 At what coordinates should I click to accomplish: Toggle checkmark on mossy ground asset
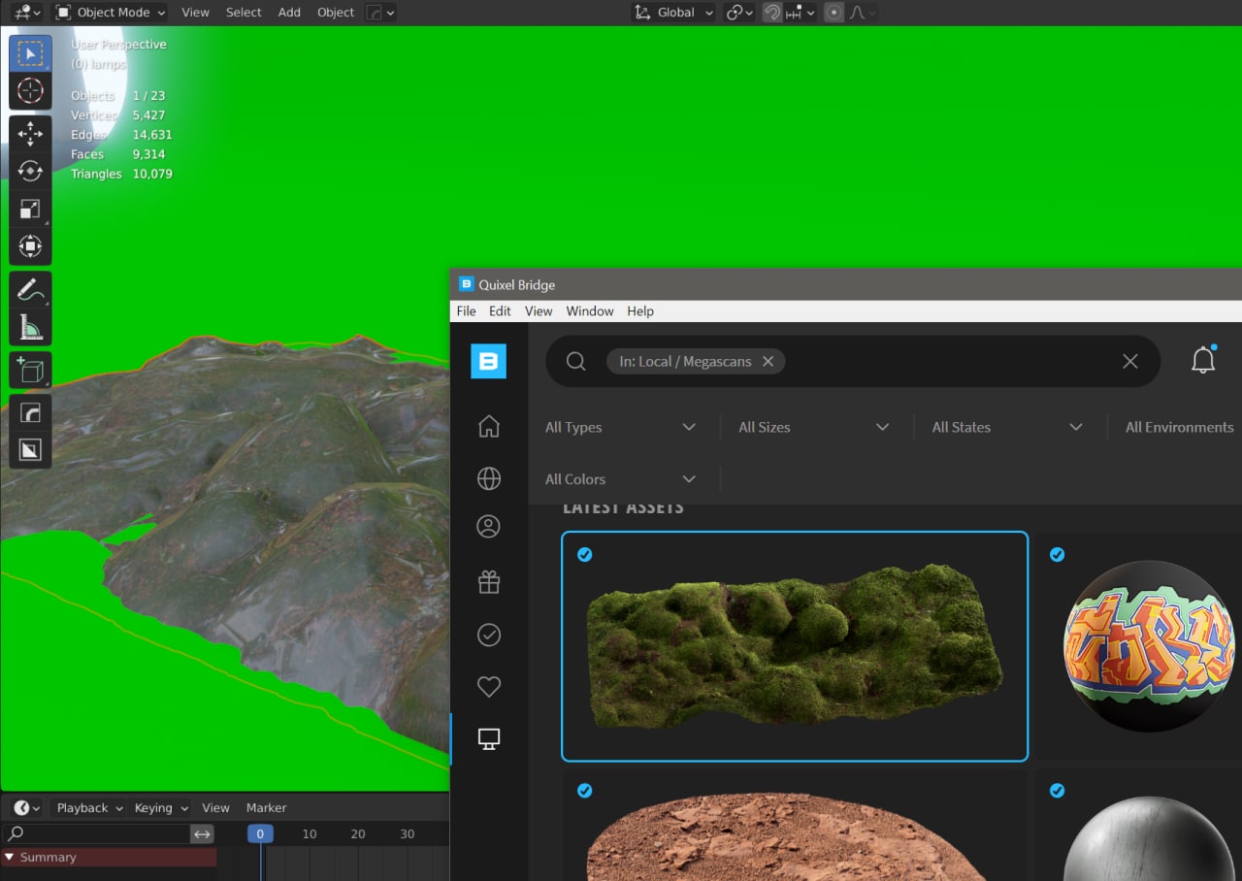585,554
